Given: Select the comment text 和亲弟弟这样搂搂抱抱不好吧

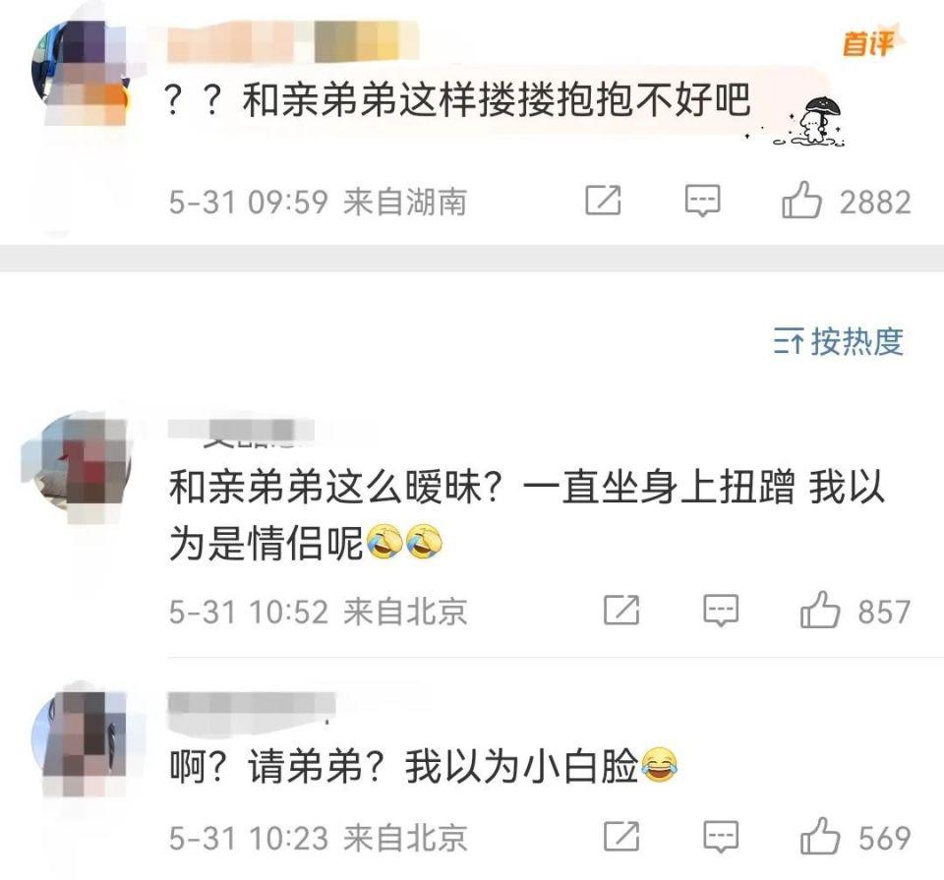Looking at the screenshot, I should coord(497,99).
